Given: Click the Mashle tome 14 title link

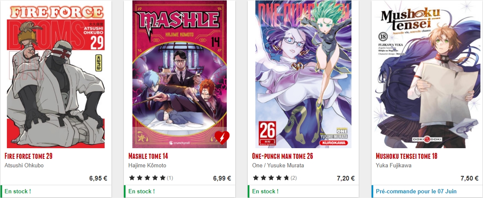Looking at the screenshot, I should pyautogui.click(x=148, y=156).
